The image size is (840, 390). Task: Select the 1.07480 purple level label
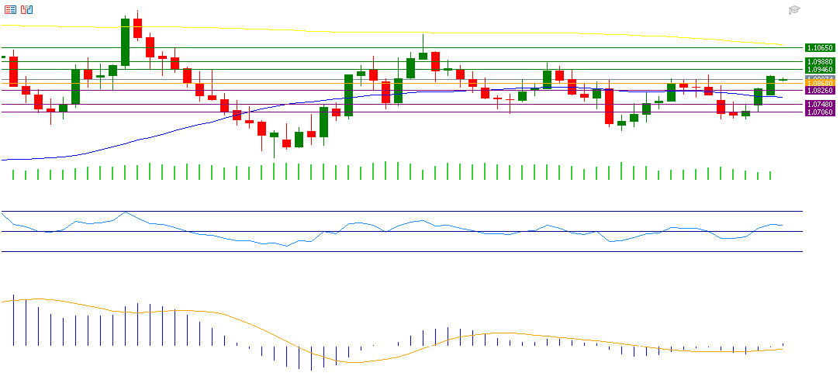tap(820, 104)
